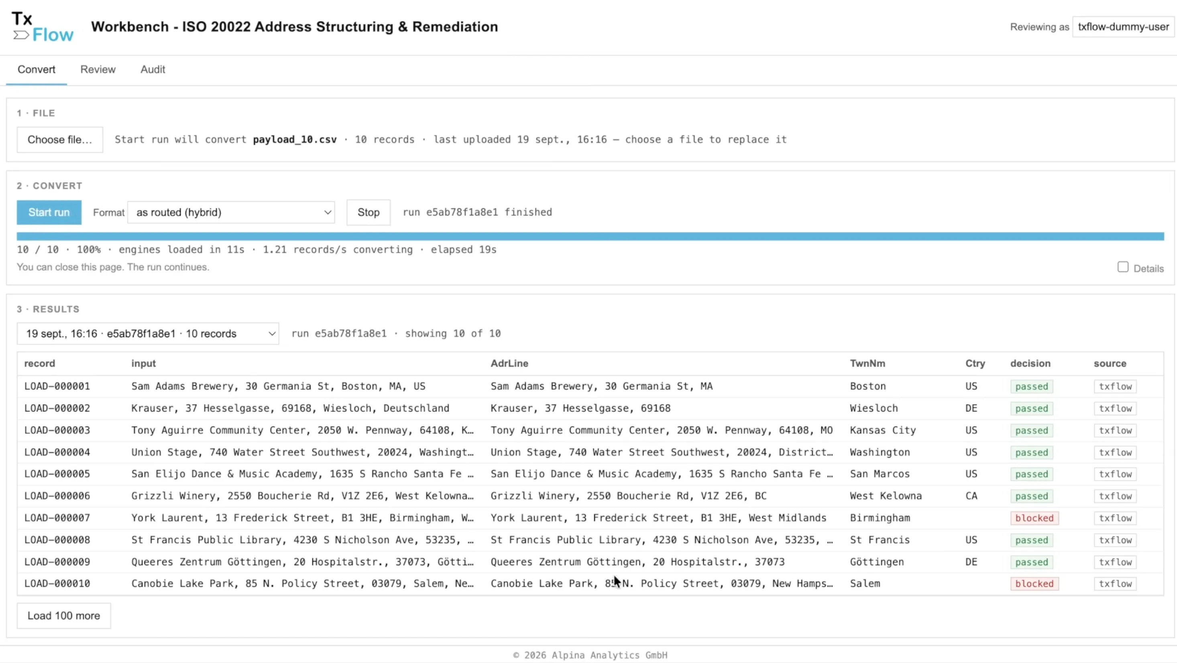Click the run e5ab78f1a8e1 finished status
1177x663 pixels.
point(477,212)
